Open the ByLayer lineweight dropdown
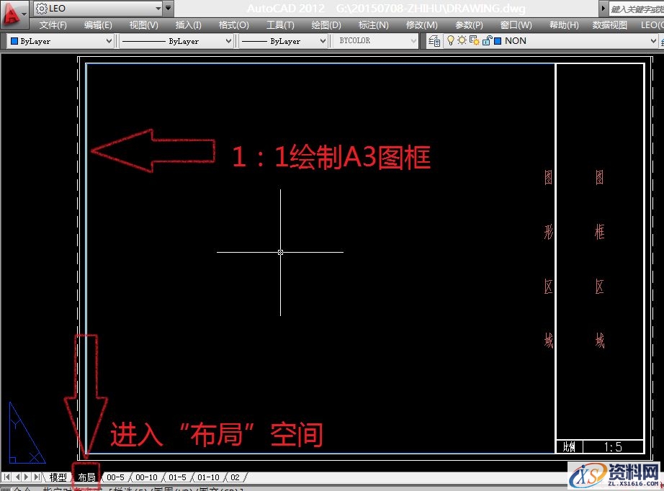Image resolution: width=664 pixels, height=491 pixels. (x=323, y=41)
